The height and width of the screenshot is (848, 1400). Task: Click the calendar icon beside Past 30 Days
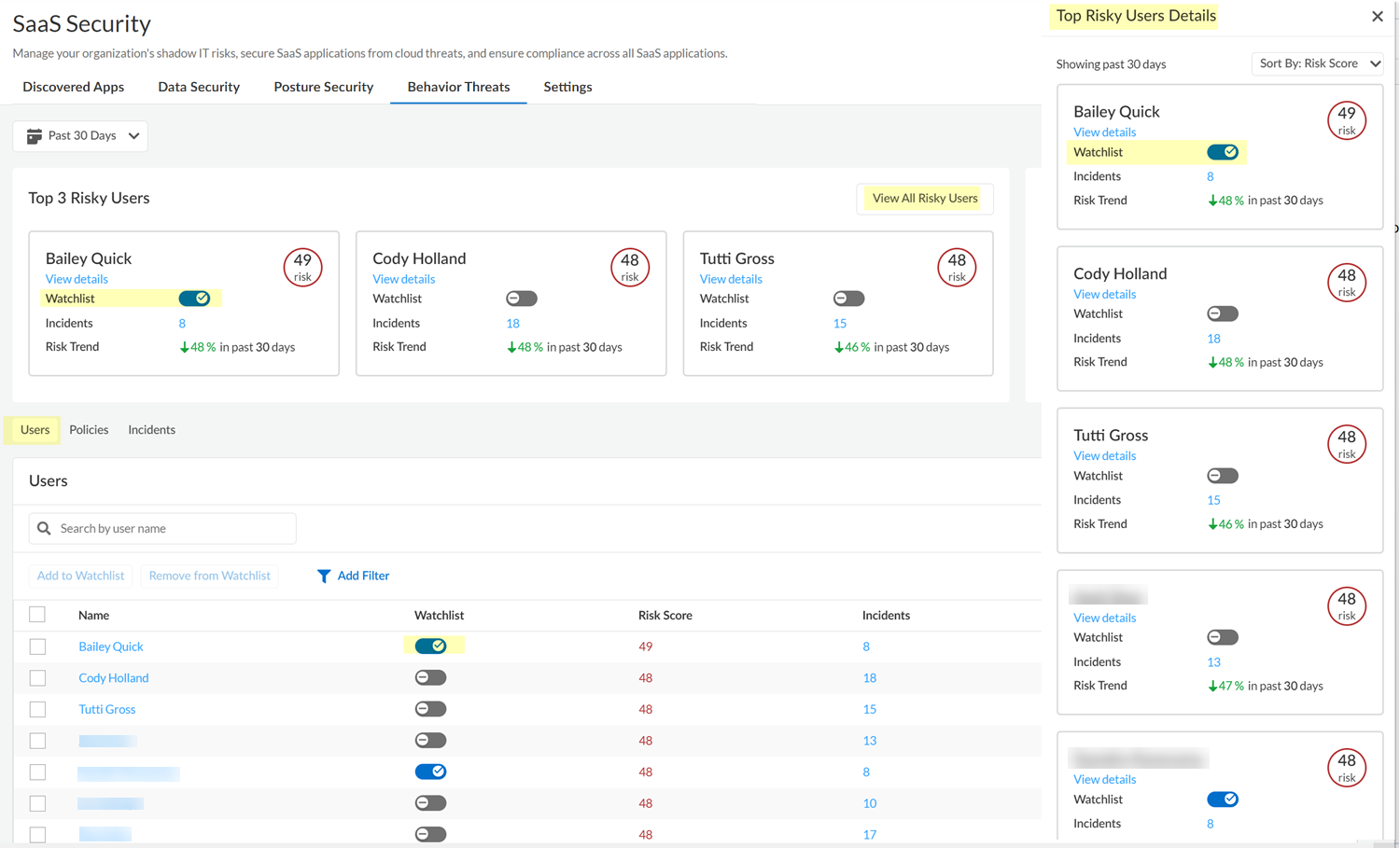coord(35,136)
